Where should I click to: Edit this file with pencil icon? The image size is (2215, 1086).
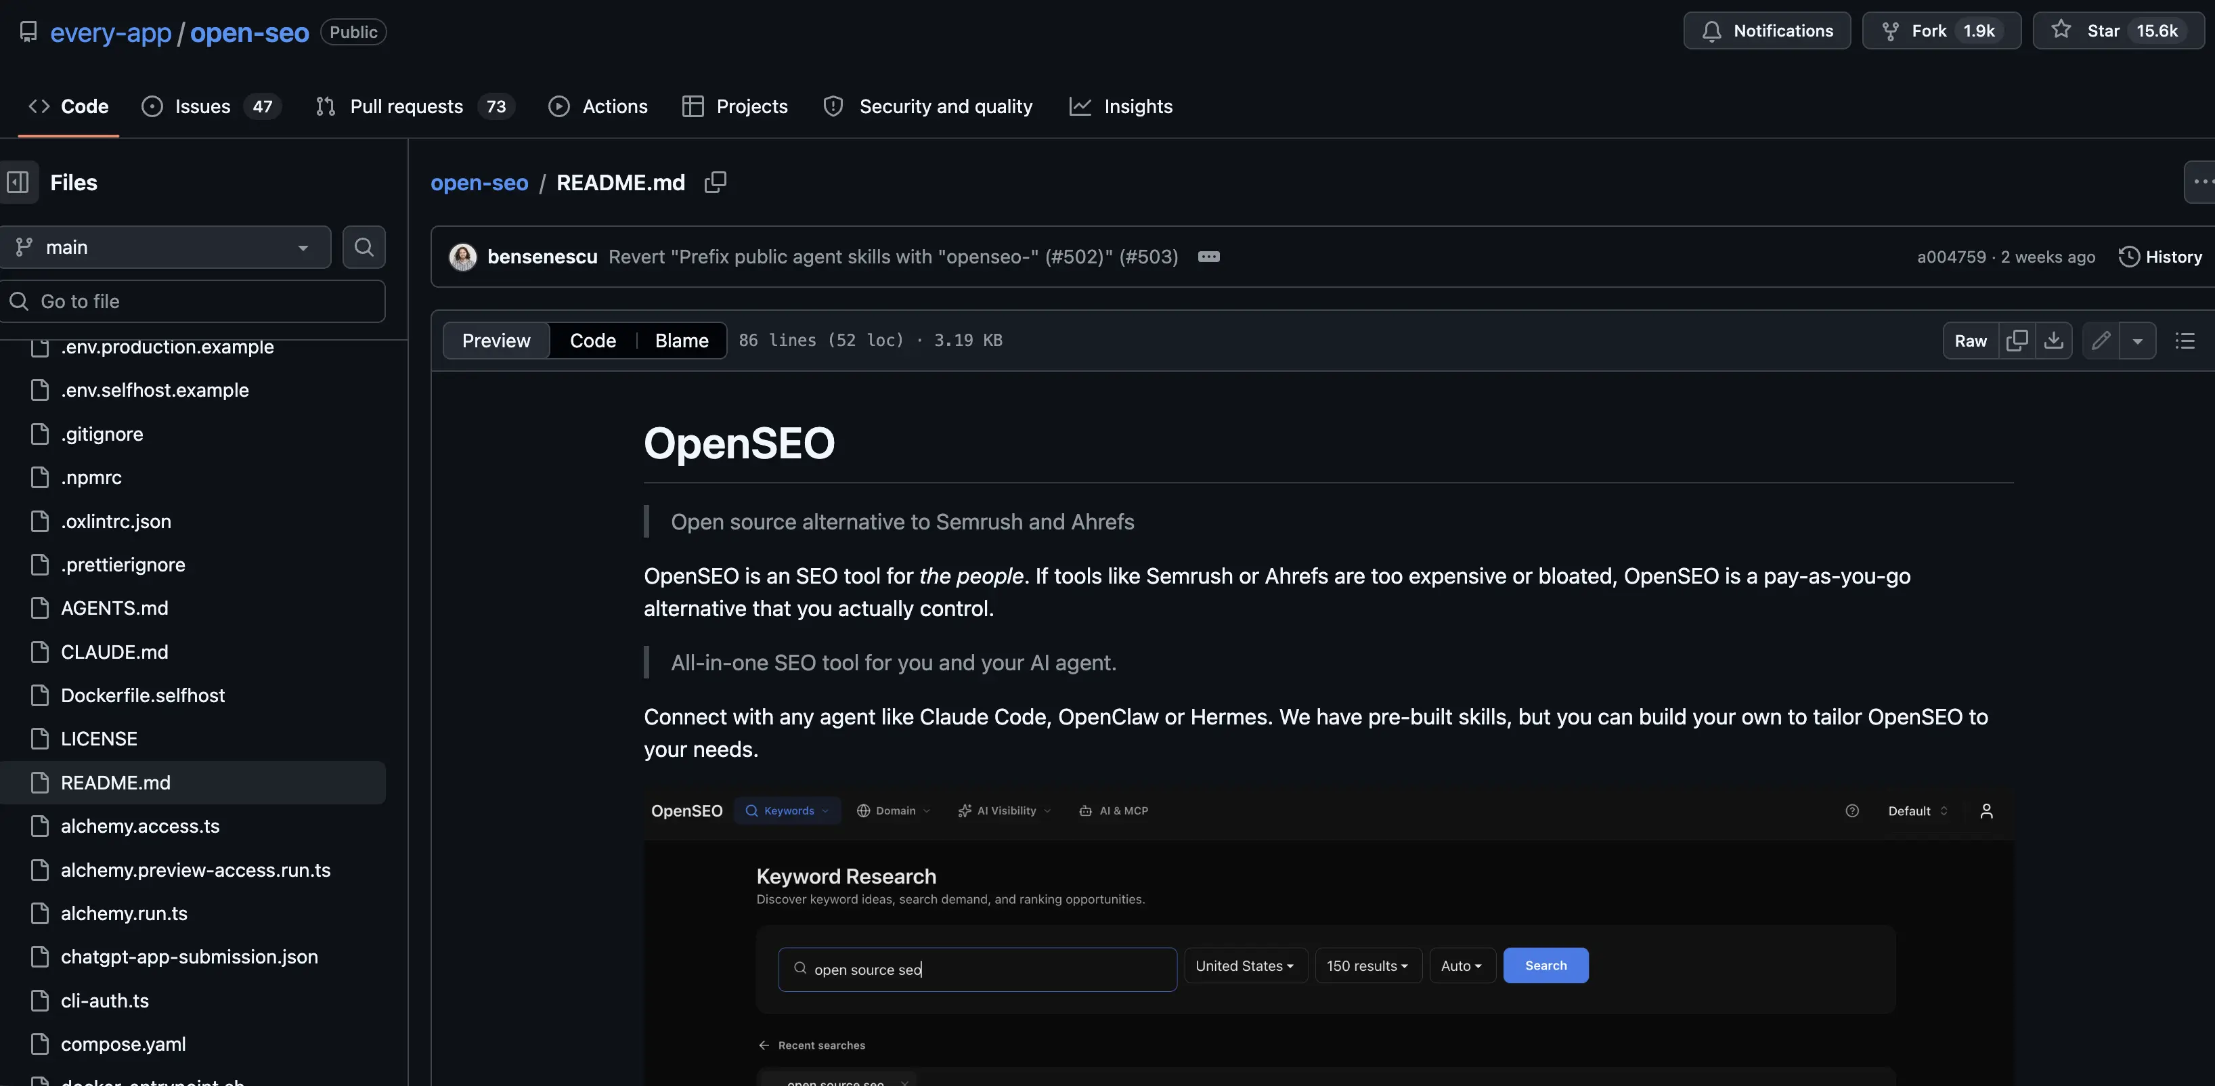pyautogui.click(x=2101, y=341)
